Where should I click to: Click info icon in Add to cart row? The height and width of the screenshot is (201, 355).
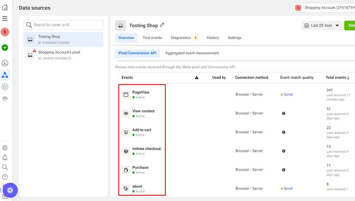tap(284, 132)
